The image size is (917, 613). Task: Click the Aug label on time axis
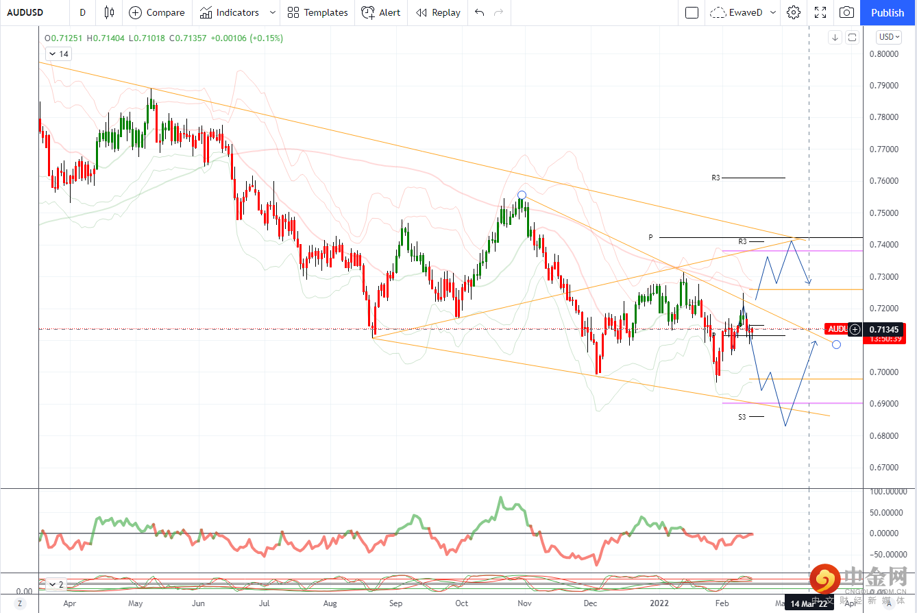(330, 603)
